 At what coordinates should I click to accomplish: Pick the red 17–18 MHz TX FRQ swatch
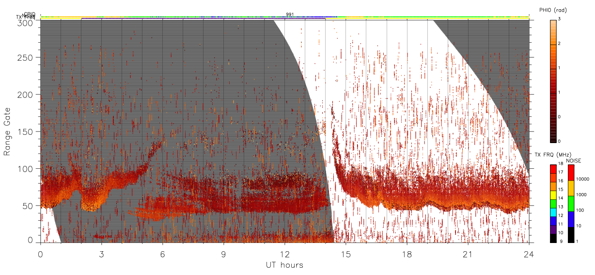(x=553, y=168)
